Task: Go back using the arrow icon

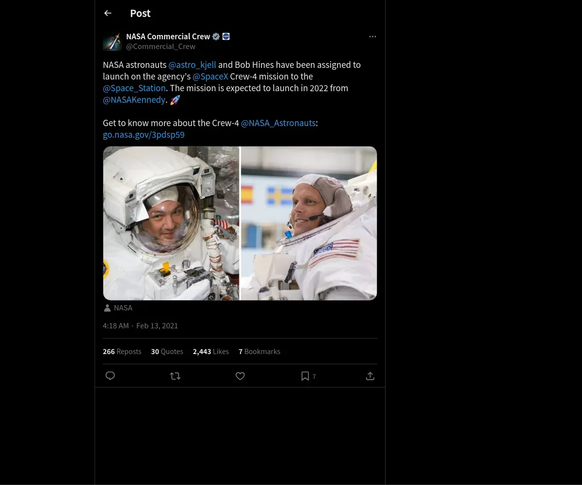Action: point(108,14)
